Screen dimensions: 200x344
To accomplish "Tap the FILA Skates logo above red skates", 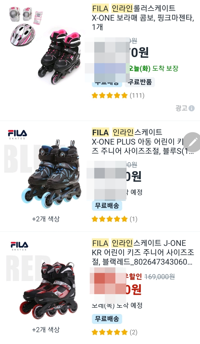I will point(19,246).
